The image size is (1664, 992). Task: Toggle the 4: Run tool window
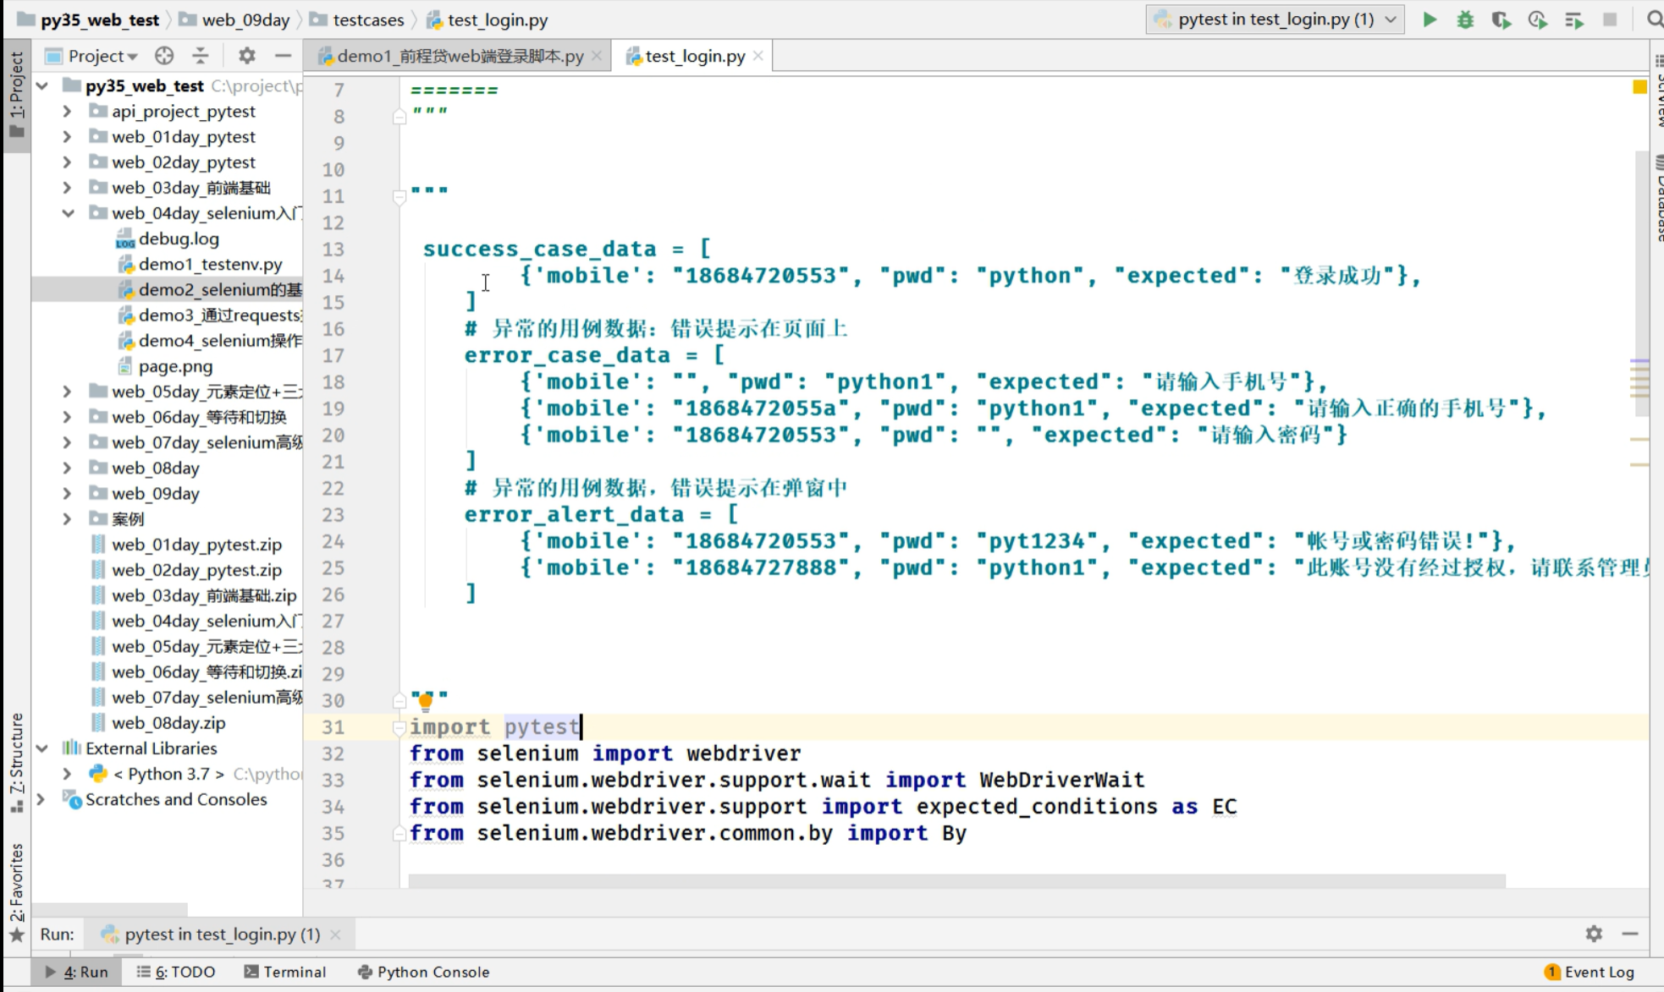(77, 972)
